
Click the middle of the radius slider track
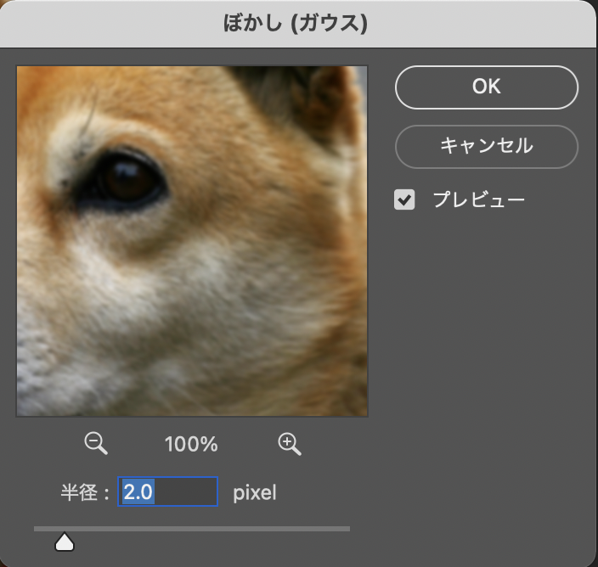(192, 529)
